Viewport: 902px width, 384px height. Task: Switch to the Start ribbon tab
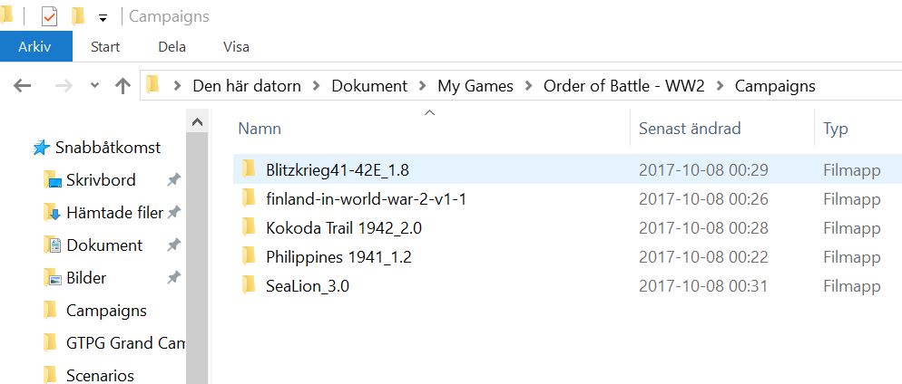[105, 47]
